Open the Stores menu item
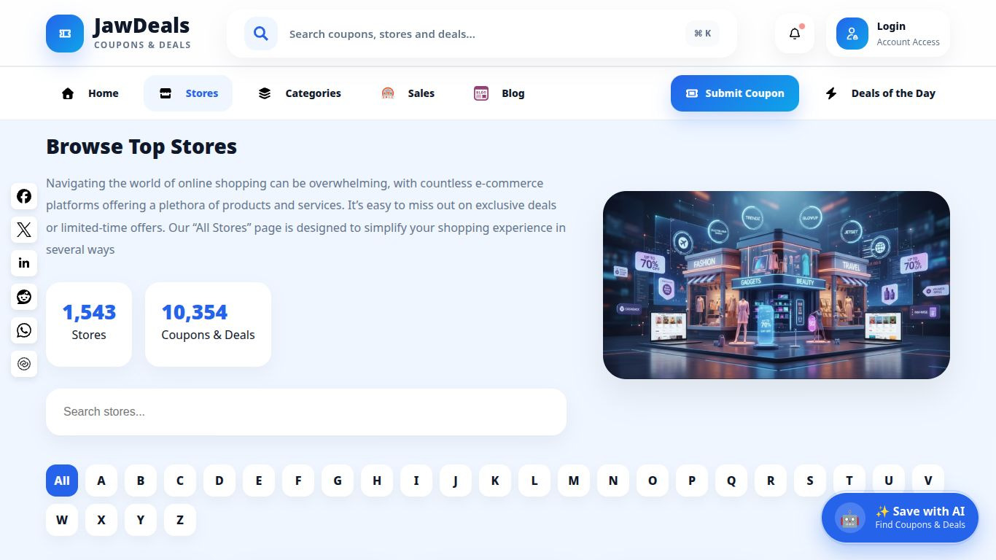This screenshot has height=560, width=996. (x=188, y=93)
